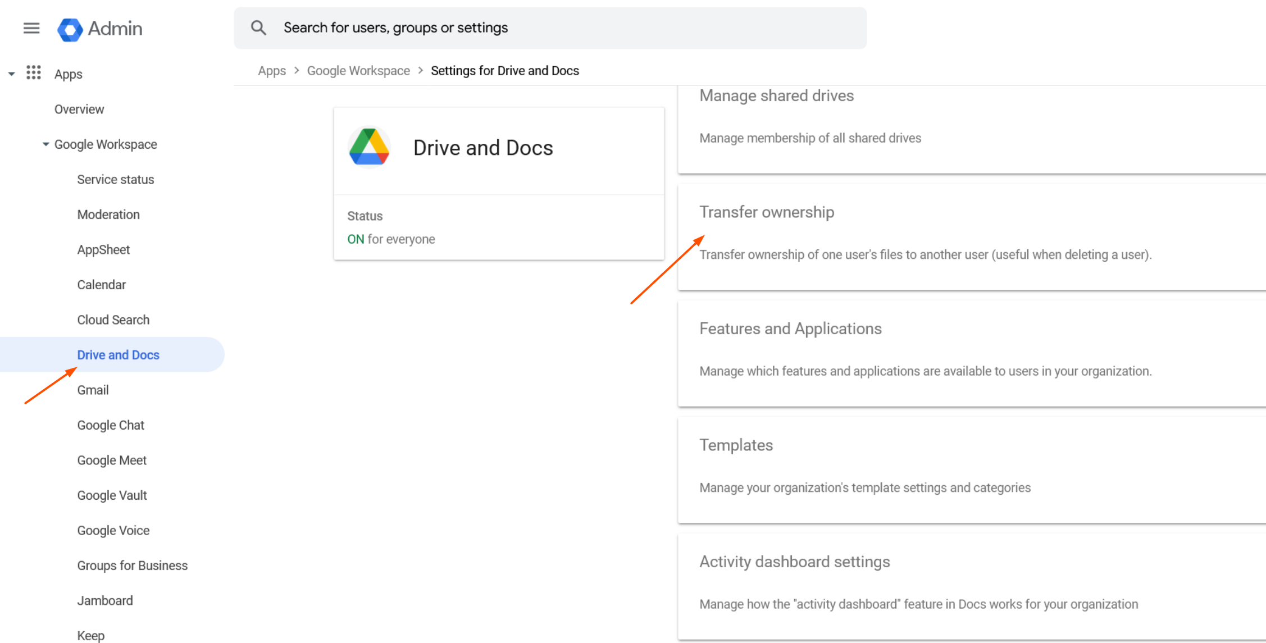Open Google Vault settings
Image resolution: width=1266 pixels, height=643 pixels.
pos(112,495)
